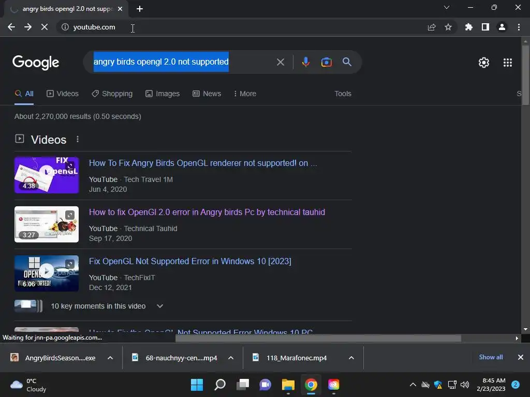Screen dimensions: 530x397
Task: Open 'How to fix OpenGl 2.0 error' video
Action: (207, 212)
